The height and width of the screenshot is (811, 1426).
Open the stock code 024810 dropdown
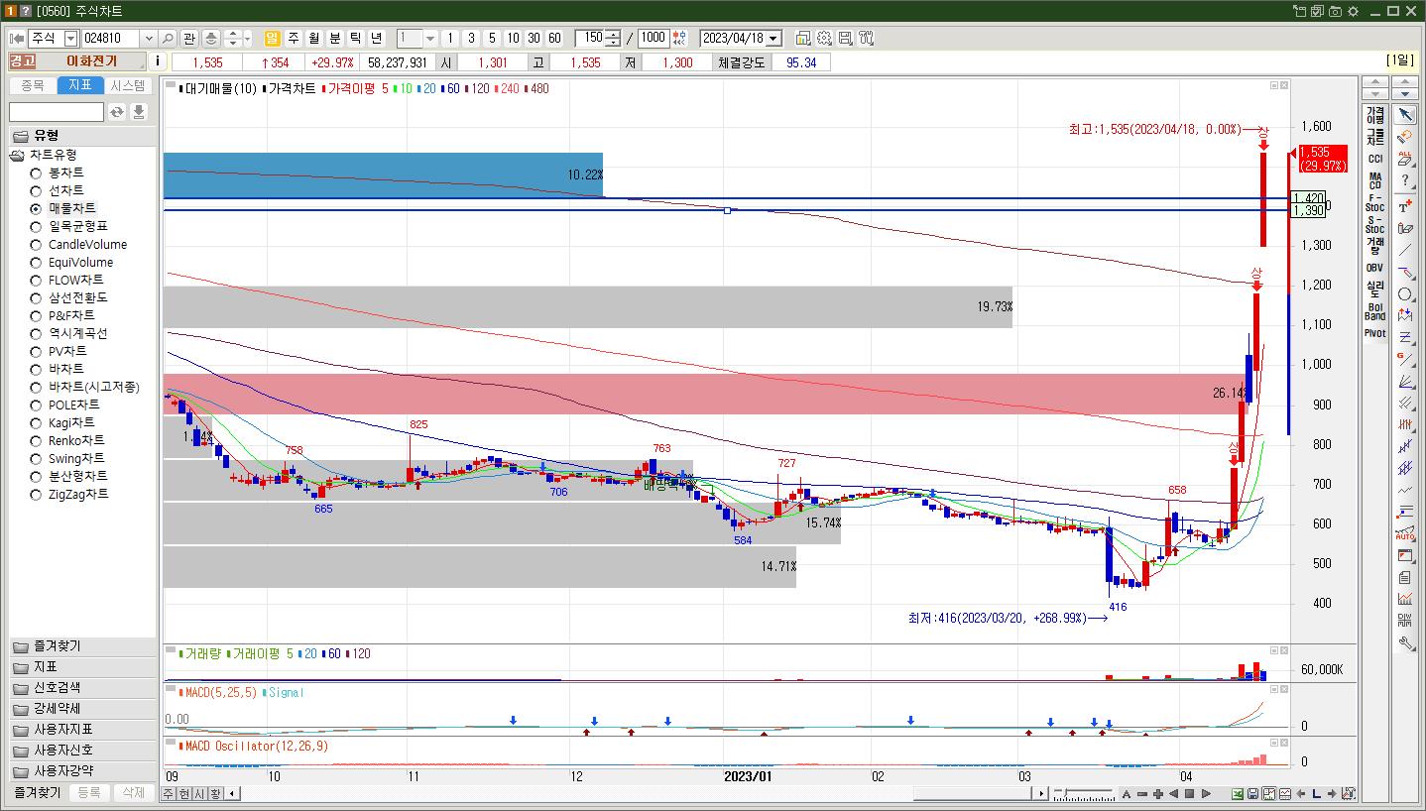click(x=149, y=38)
